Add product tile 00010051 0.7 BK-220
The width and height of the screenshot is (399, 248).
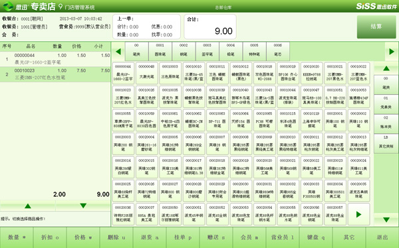335,97
